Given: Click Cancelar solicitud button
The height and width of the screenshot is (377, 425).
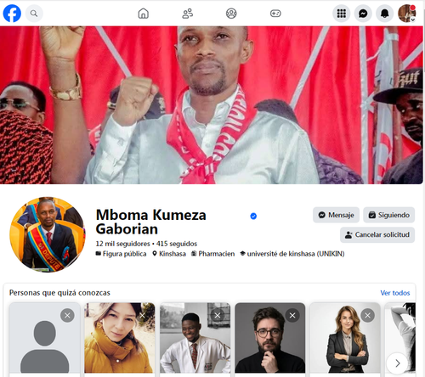Looking at the screenshot, I should coord(377,234).
